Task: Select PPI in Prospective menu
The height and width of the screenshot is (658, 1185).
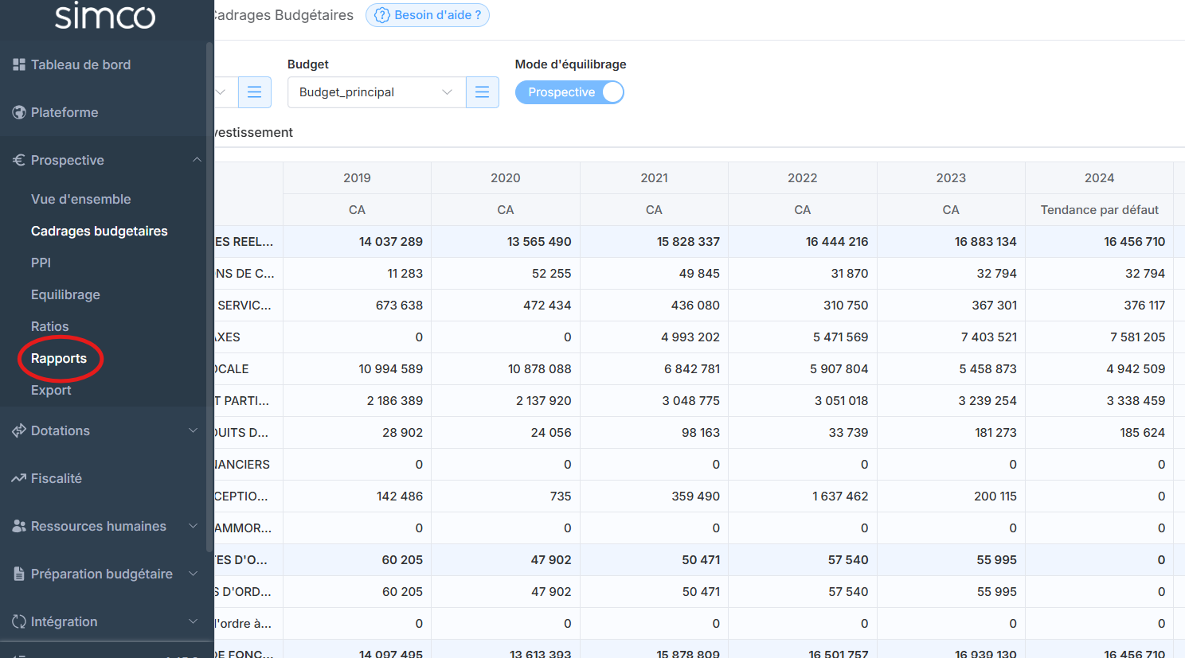Action: (41, 263)
